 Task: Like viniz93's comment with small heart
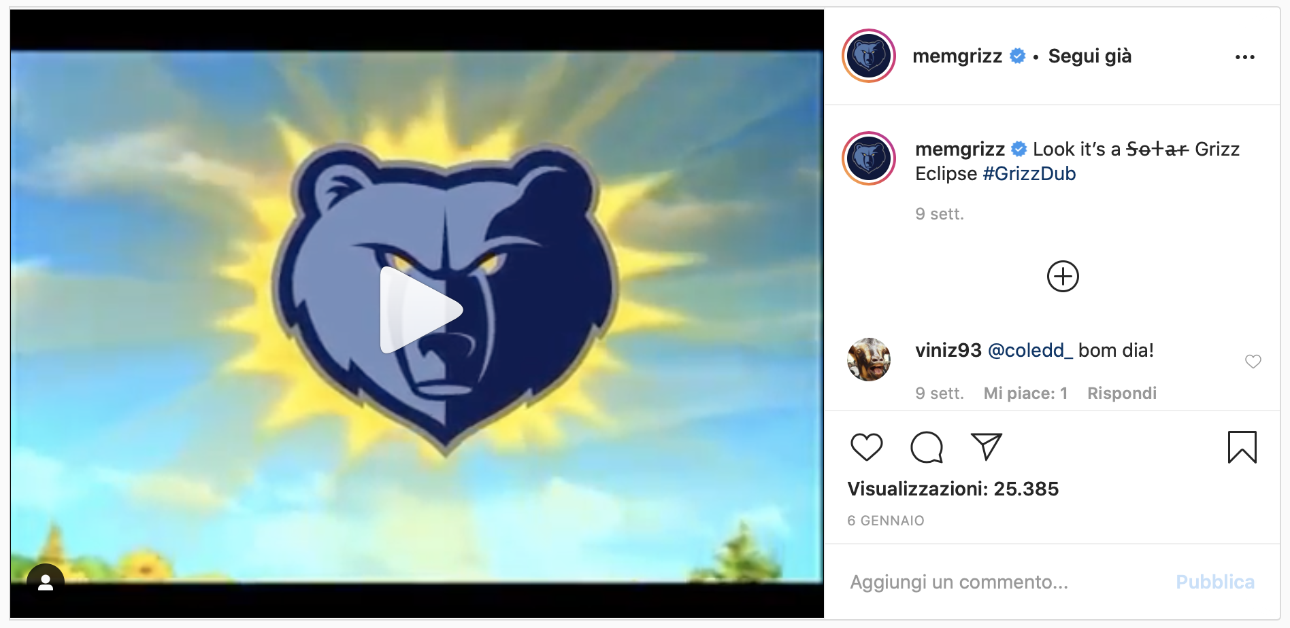pos(1253,362)
